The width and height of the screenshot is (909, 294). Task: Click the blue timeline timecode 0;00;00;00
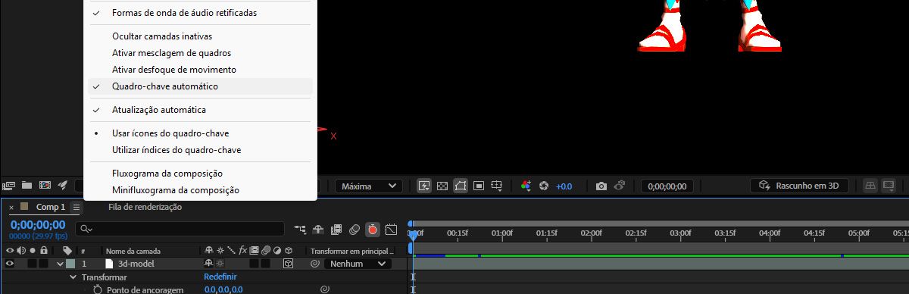click(x=38, y=224)
